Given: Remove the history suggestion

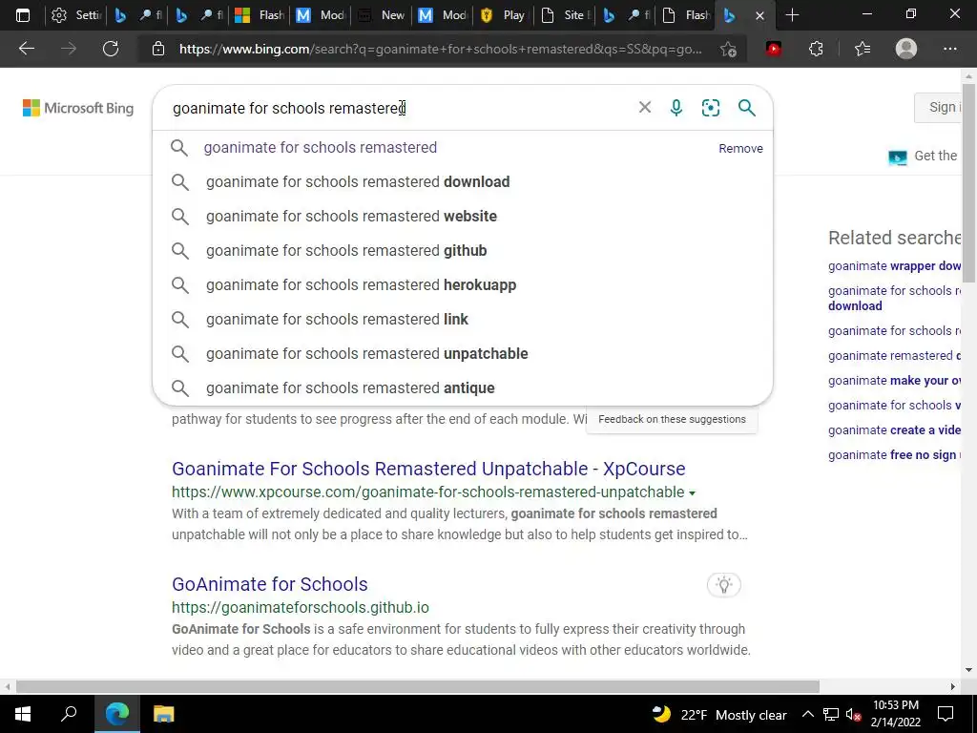Looking at the screenshot, I should click(740, 148).
